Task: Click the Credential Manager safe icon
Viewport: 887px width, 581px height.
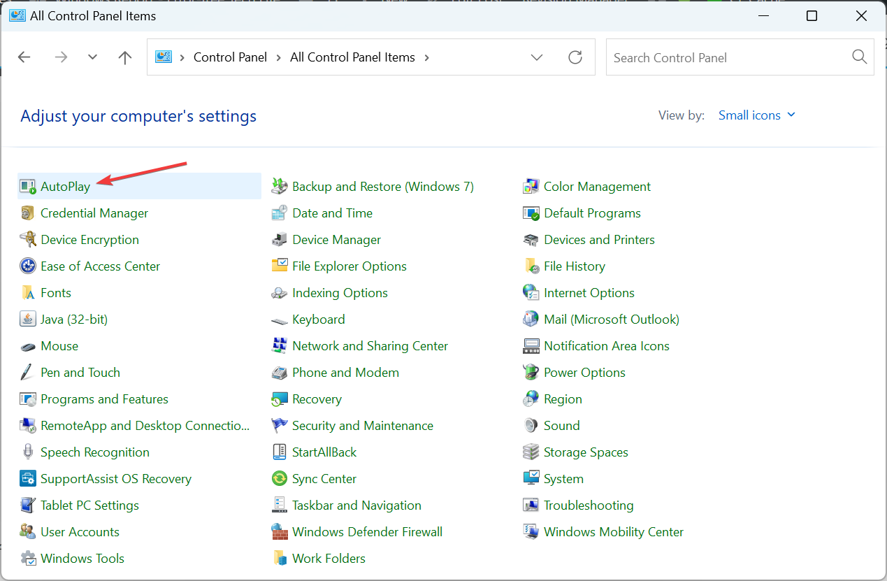Action: (x=28, y=213)
